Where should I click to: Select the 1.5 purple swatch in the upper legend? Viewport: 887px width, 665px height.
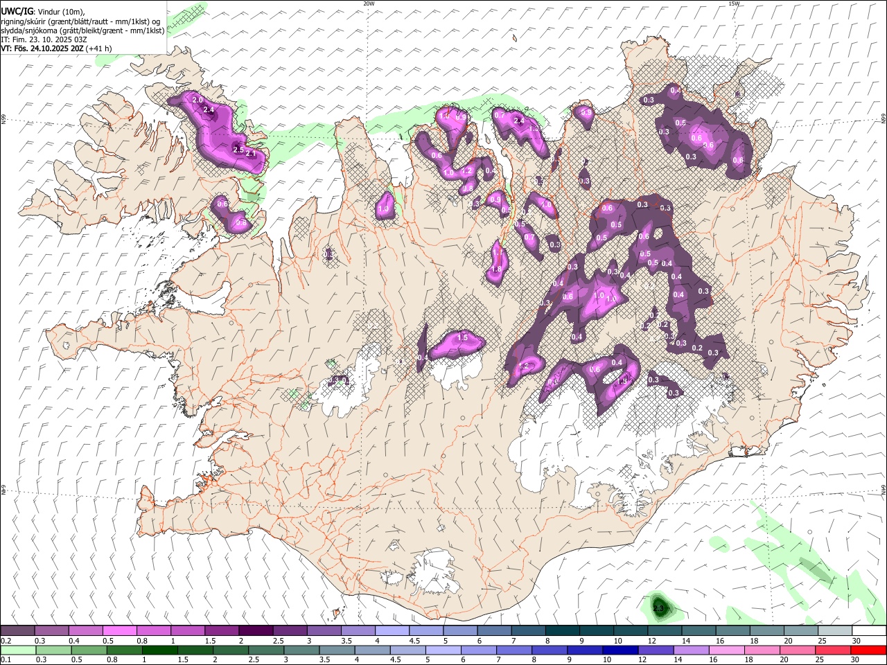(x=221, y=631)
